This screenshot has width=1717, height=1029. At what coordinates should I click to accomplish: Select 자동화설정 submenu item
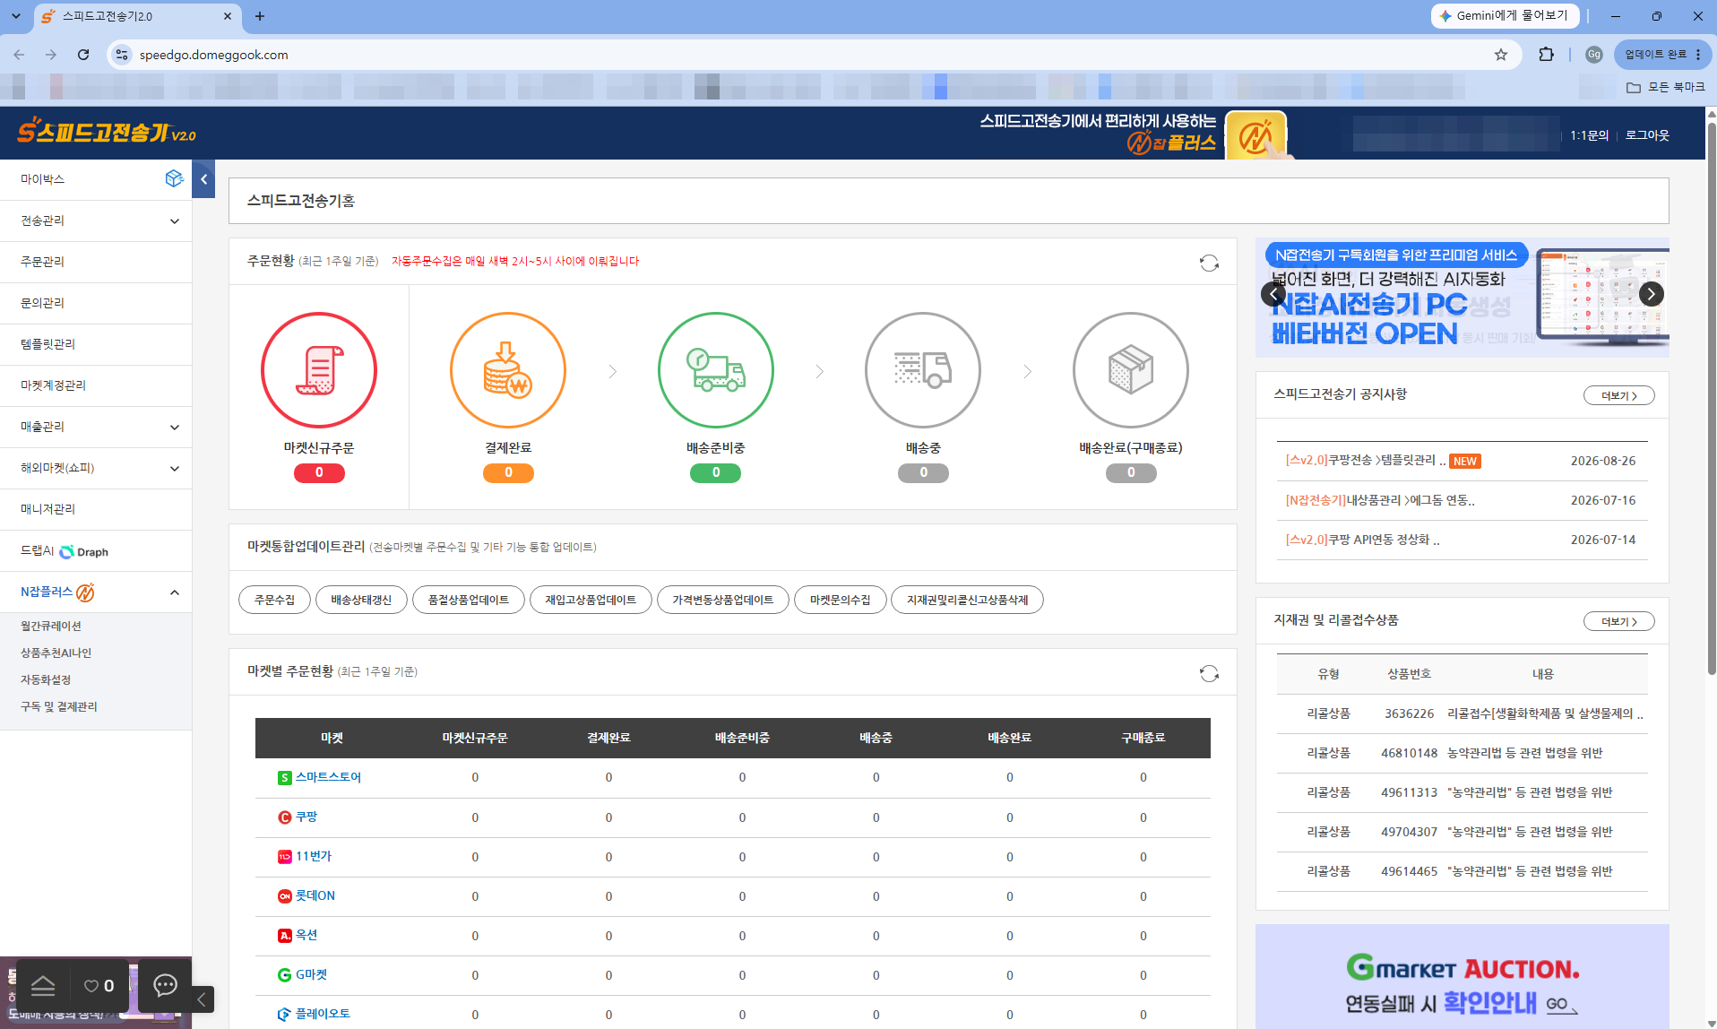[46, 679]
